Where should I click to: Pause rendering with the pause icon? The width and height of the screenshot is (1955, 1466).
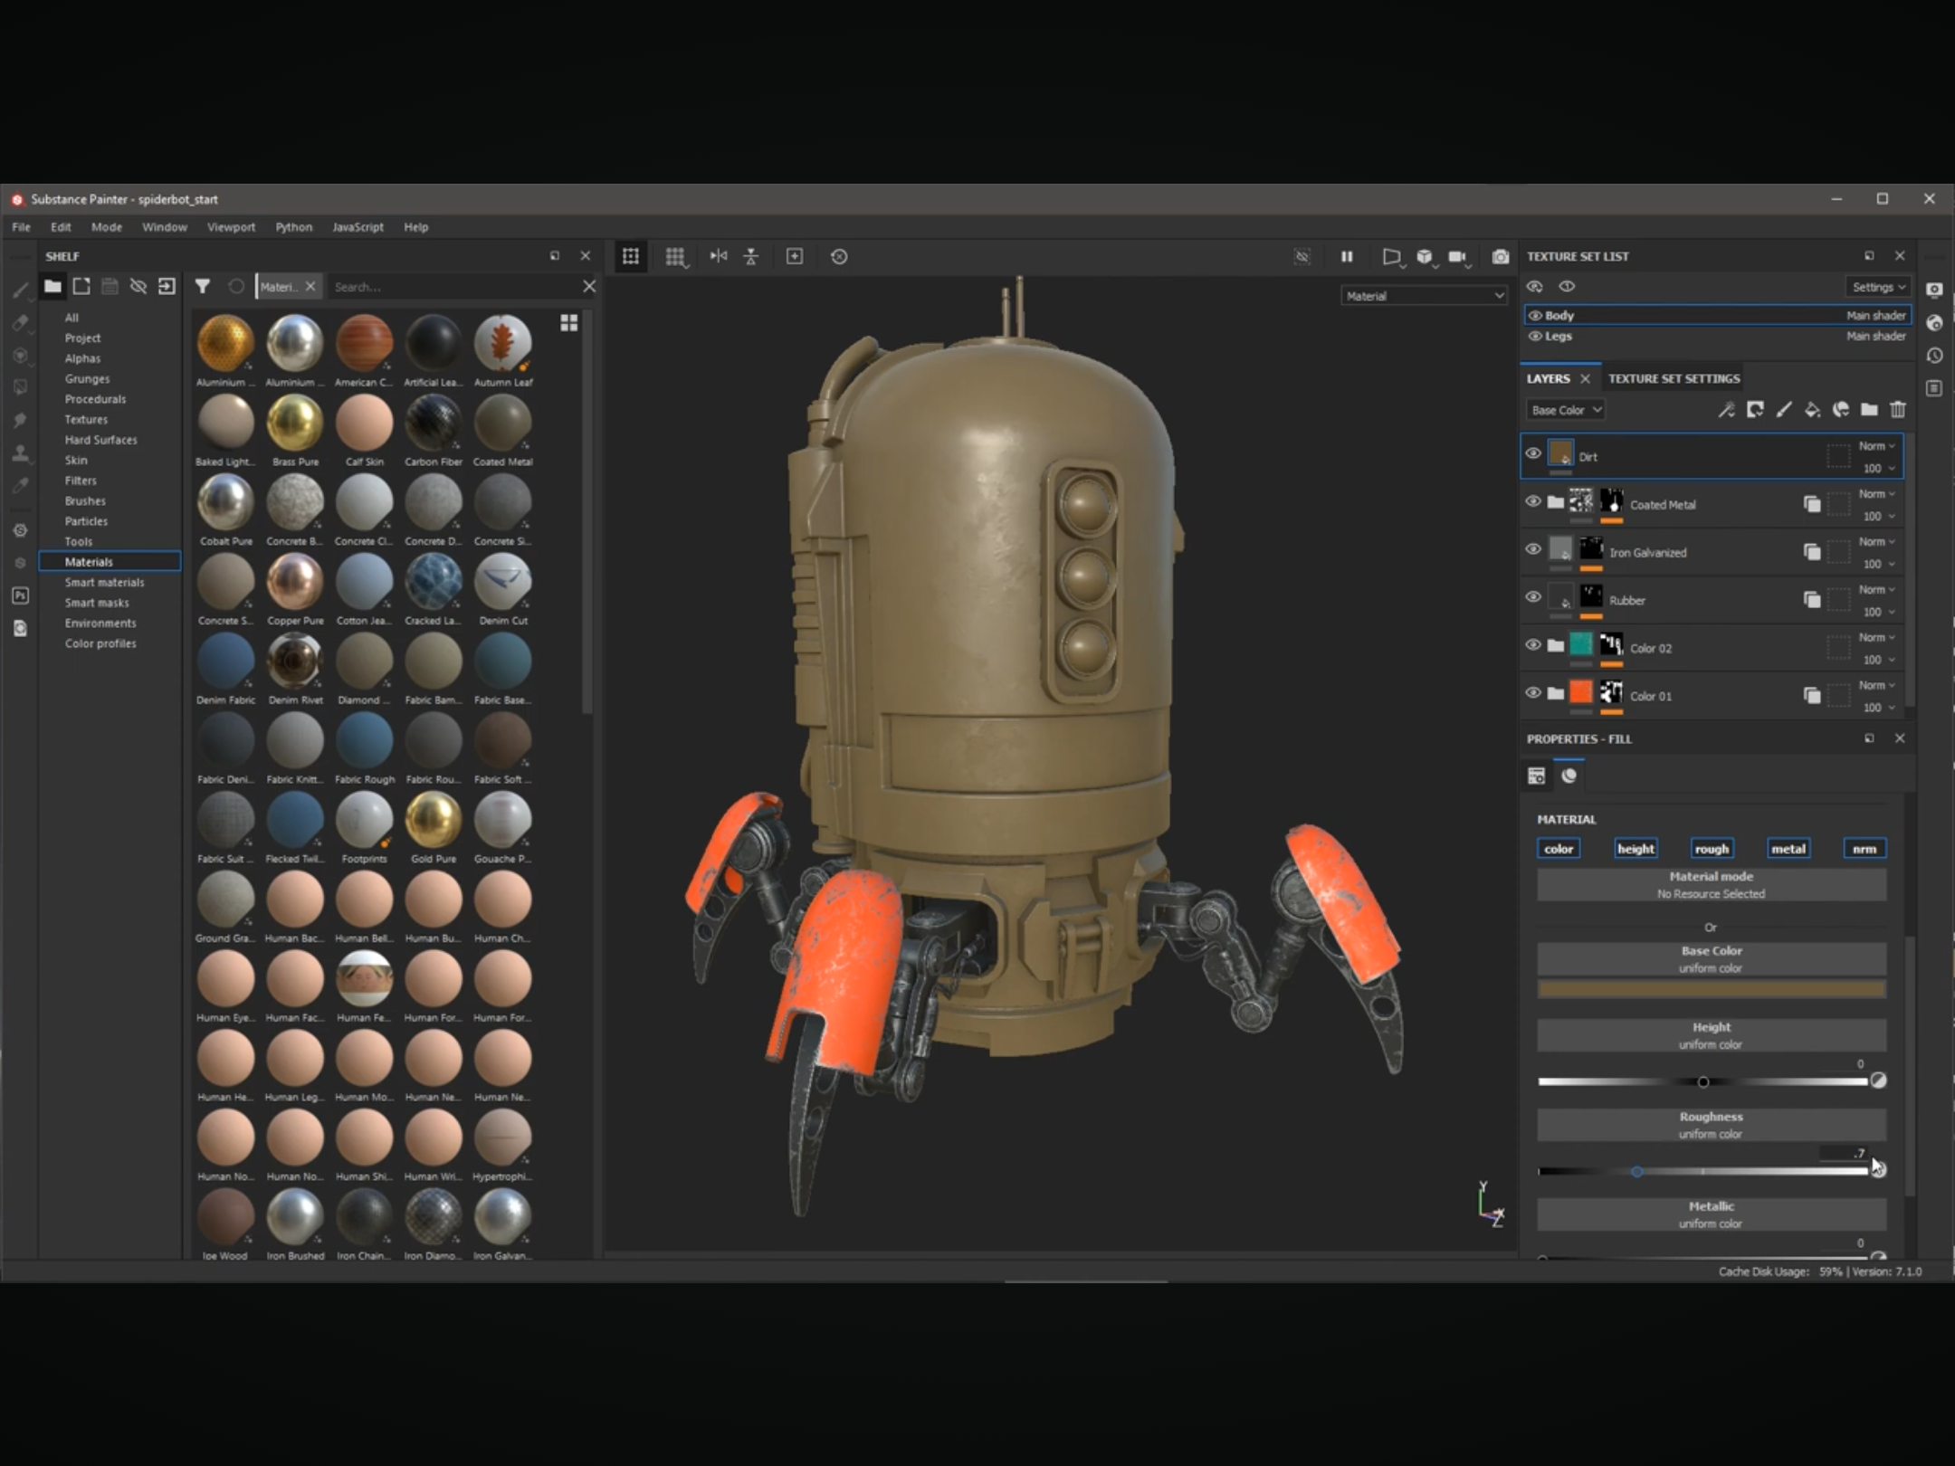(1347, 257)
